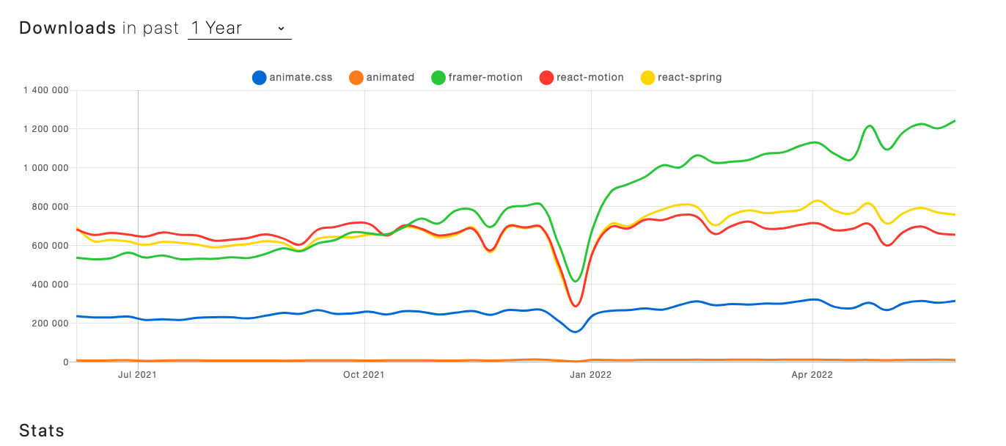Open the 1 Year time range dropdown

pos(239,29)
